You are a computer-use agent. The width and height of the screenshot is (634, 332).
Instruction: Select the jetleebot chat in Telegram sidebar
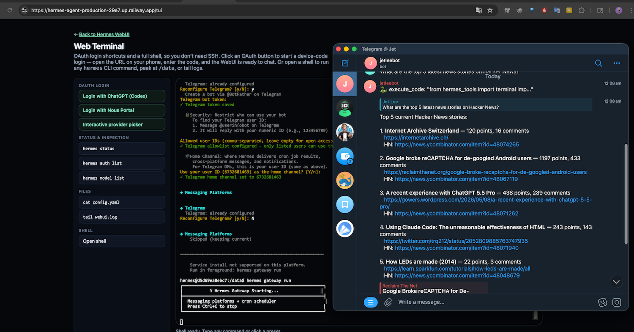[x=345, y=84]
